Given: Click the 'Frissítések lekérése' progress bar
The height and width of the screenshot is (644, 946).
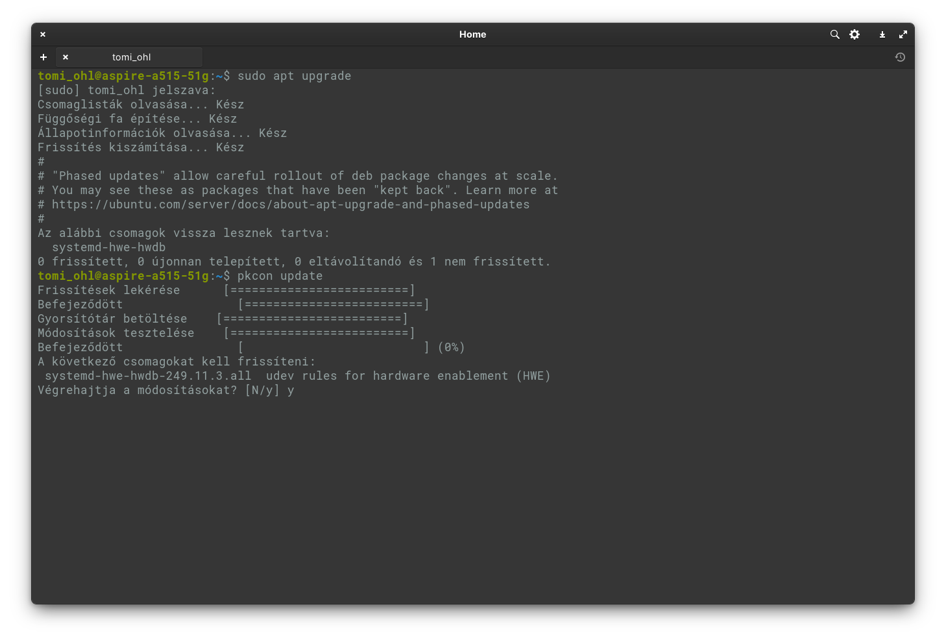Looking at the screenshot, I should click(319, 290).
